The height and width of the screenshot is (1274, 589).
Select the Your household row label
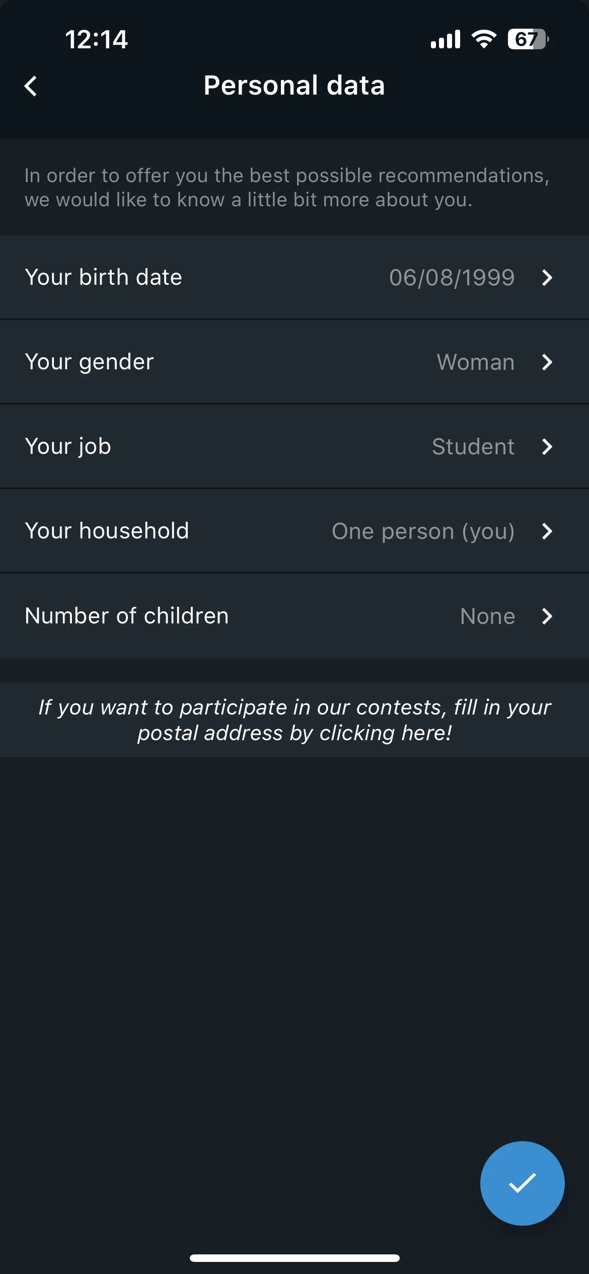coord(107,531)
